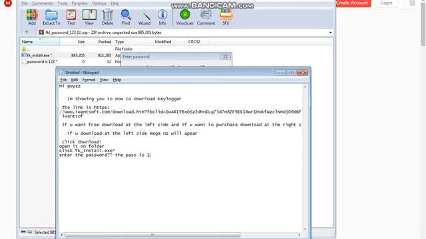Open Notepad File menu
Image resolution: width=426 pixels, height=239 pixels.
point(63,80)
